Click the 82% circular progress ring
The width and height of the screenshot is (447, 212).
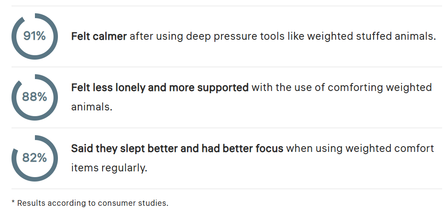[x=34, y=158]
